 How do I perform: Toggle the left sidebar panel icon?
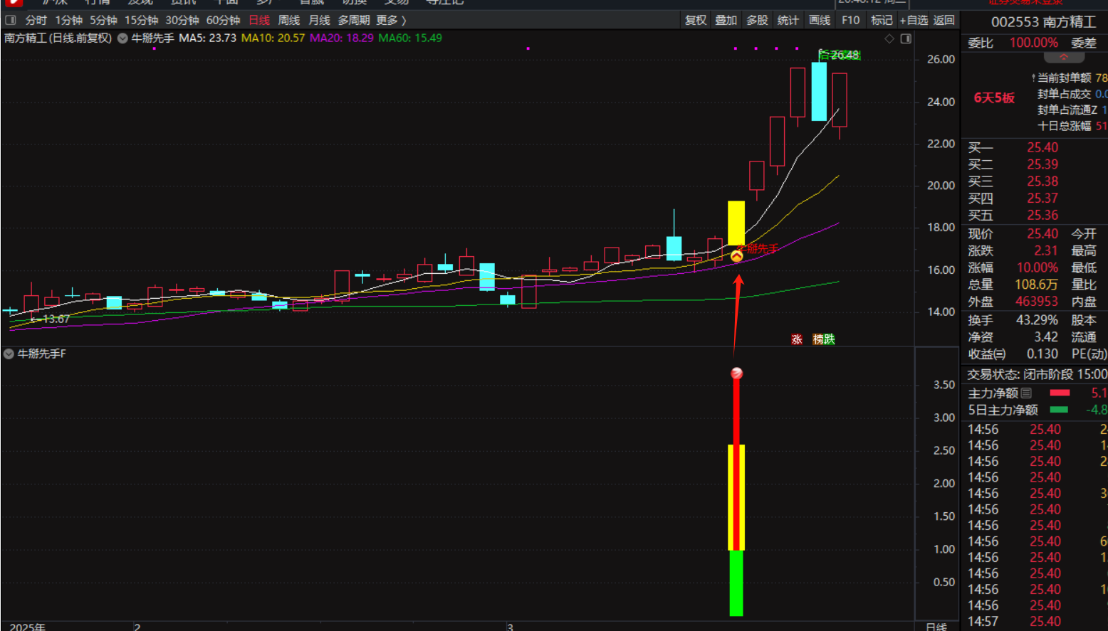click(10, 20)
